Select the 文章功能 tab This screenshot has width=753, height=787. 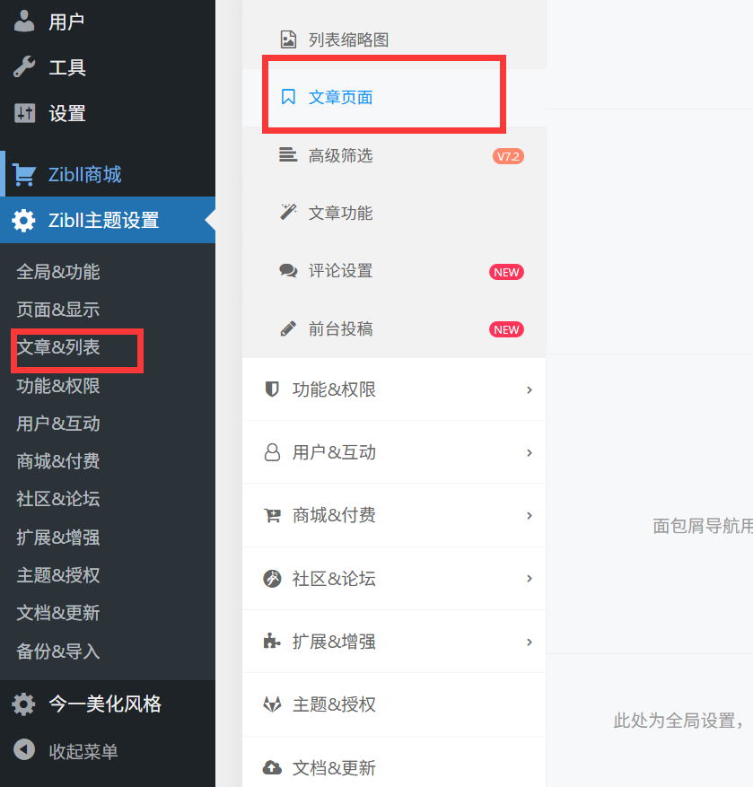pyautogui.click(x=394, y=214)
